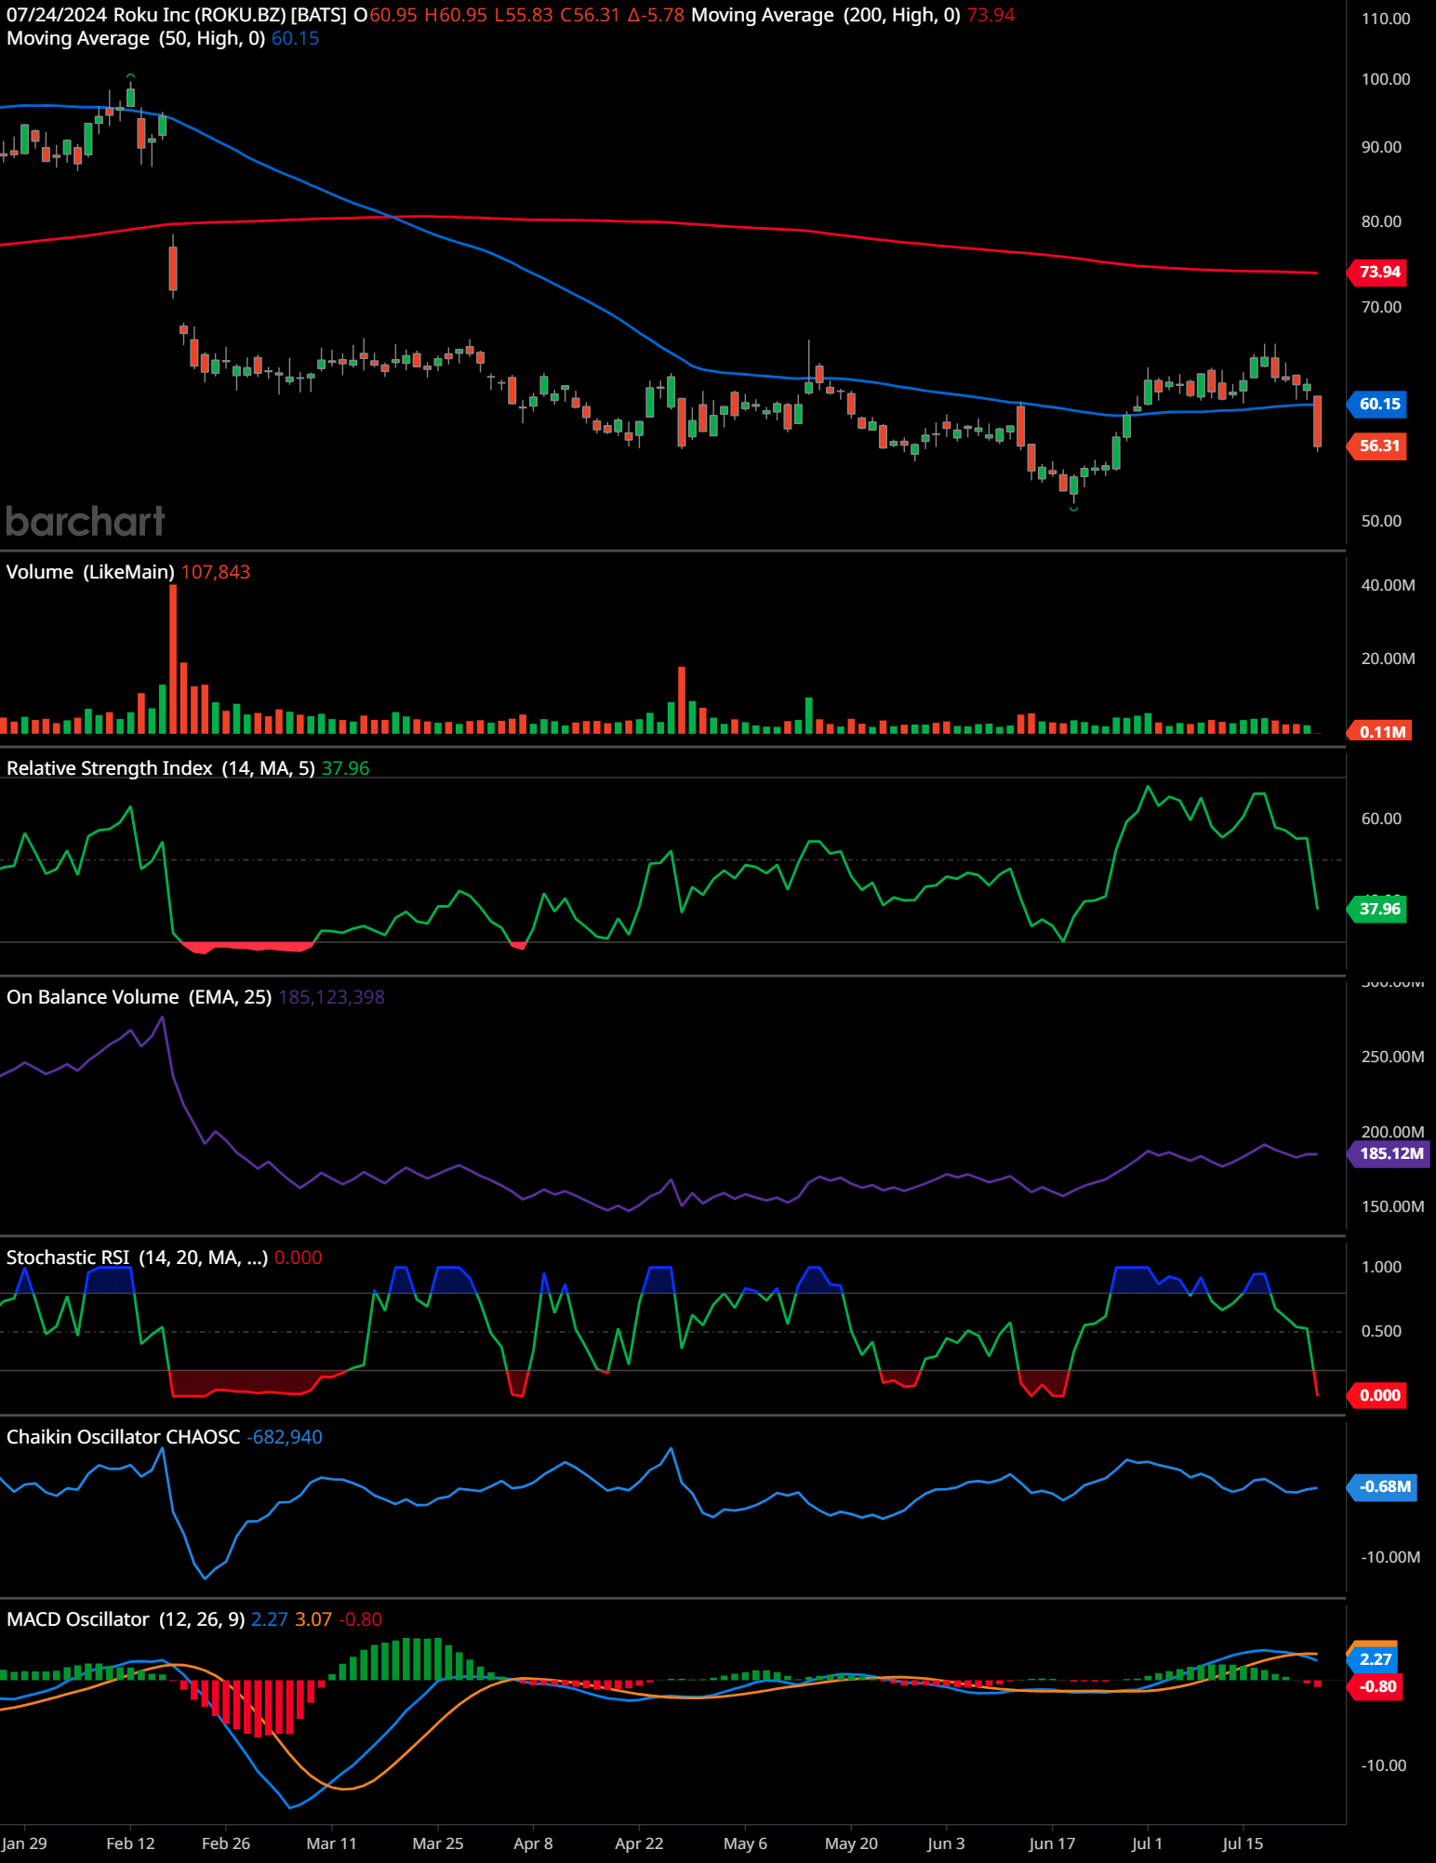Screen dimensions: 1436x1863
Task: Click the -10.00M Chaikin axis label
Action: point(1390,1557)
